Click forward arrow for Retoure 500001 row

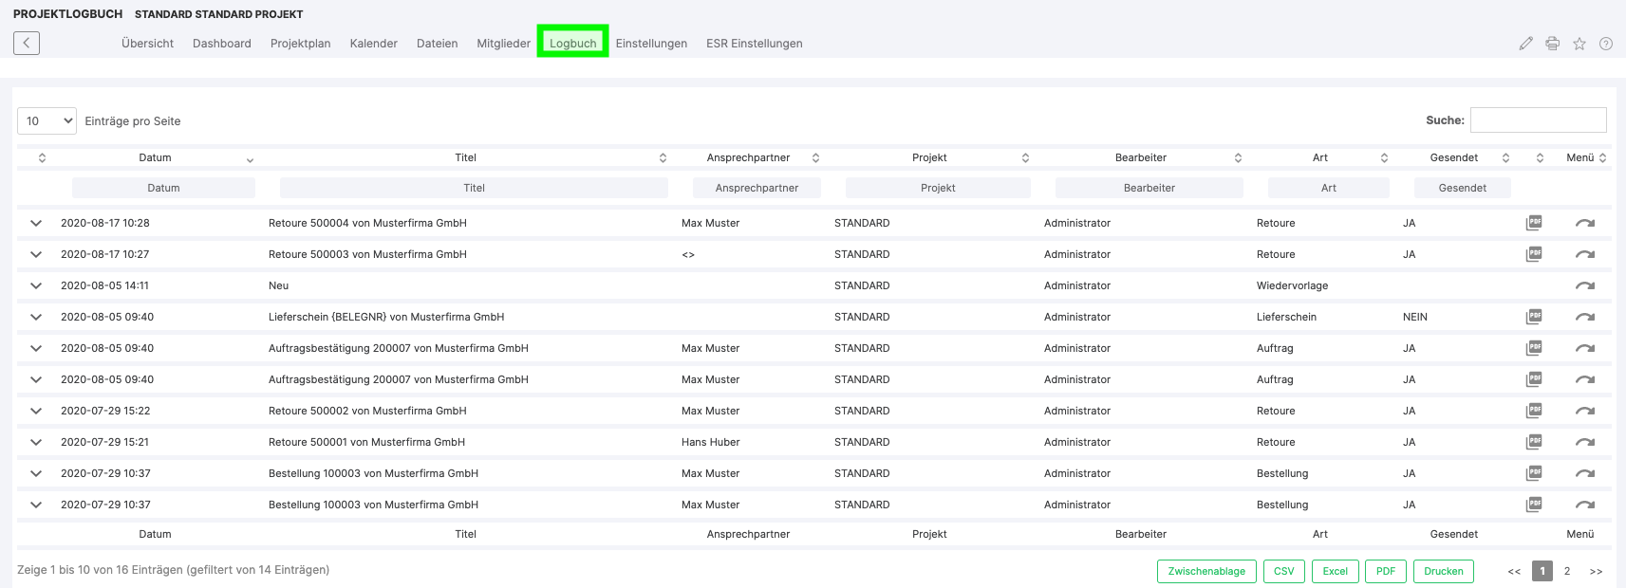click(x=1584, y=442)
